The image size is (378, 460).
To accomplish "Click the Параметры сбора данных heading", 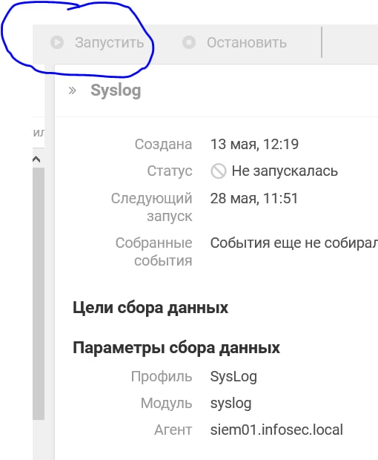I will click(176, 348).
